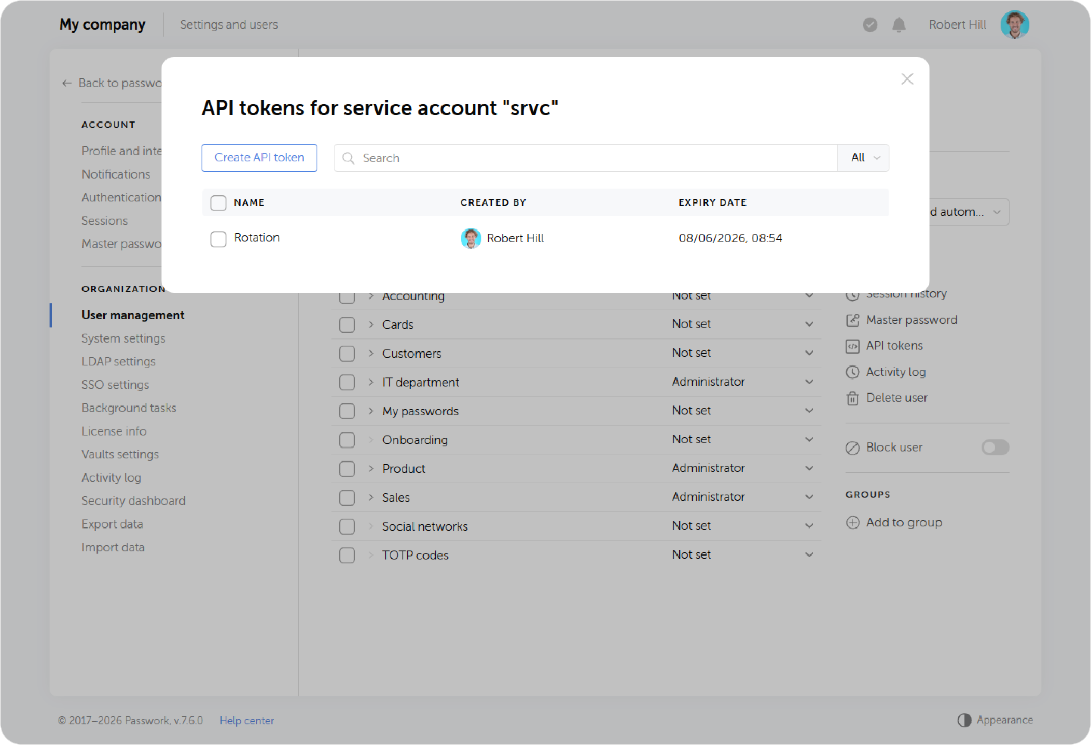Tick the select-all tokens checkbox in header

[x=218, y=203]
